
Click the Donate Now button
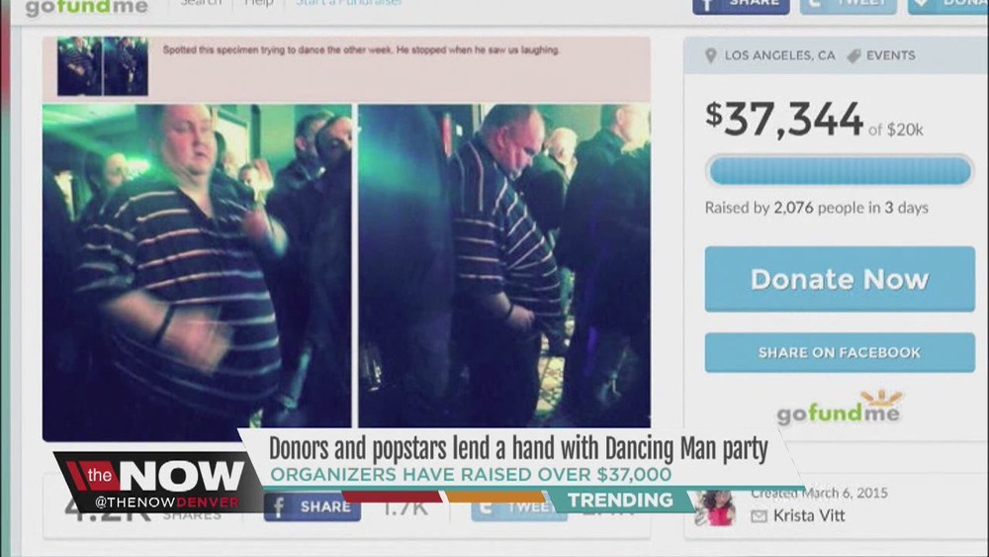coord(840,279)
